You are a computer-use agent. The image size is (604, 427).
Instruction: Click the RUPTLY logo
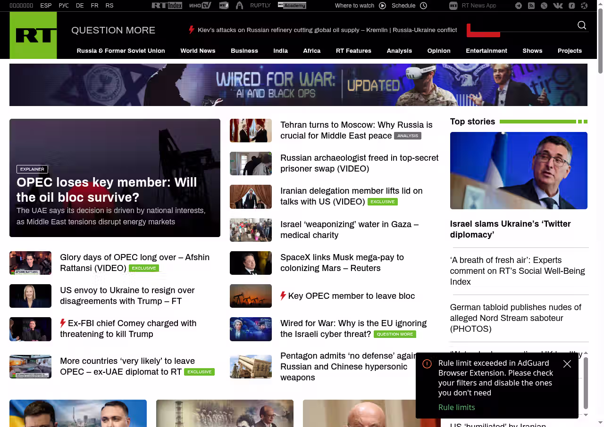pyautogui.click(x=260, y=6)
